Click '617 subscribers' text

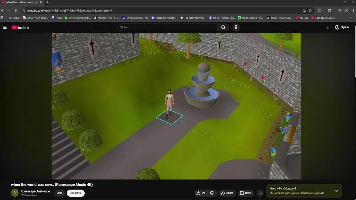[x=29, y=195]
